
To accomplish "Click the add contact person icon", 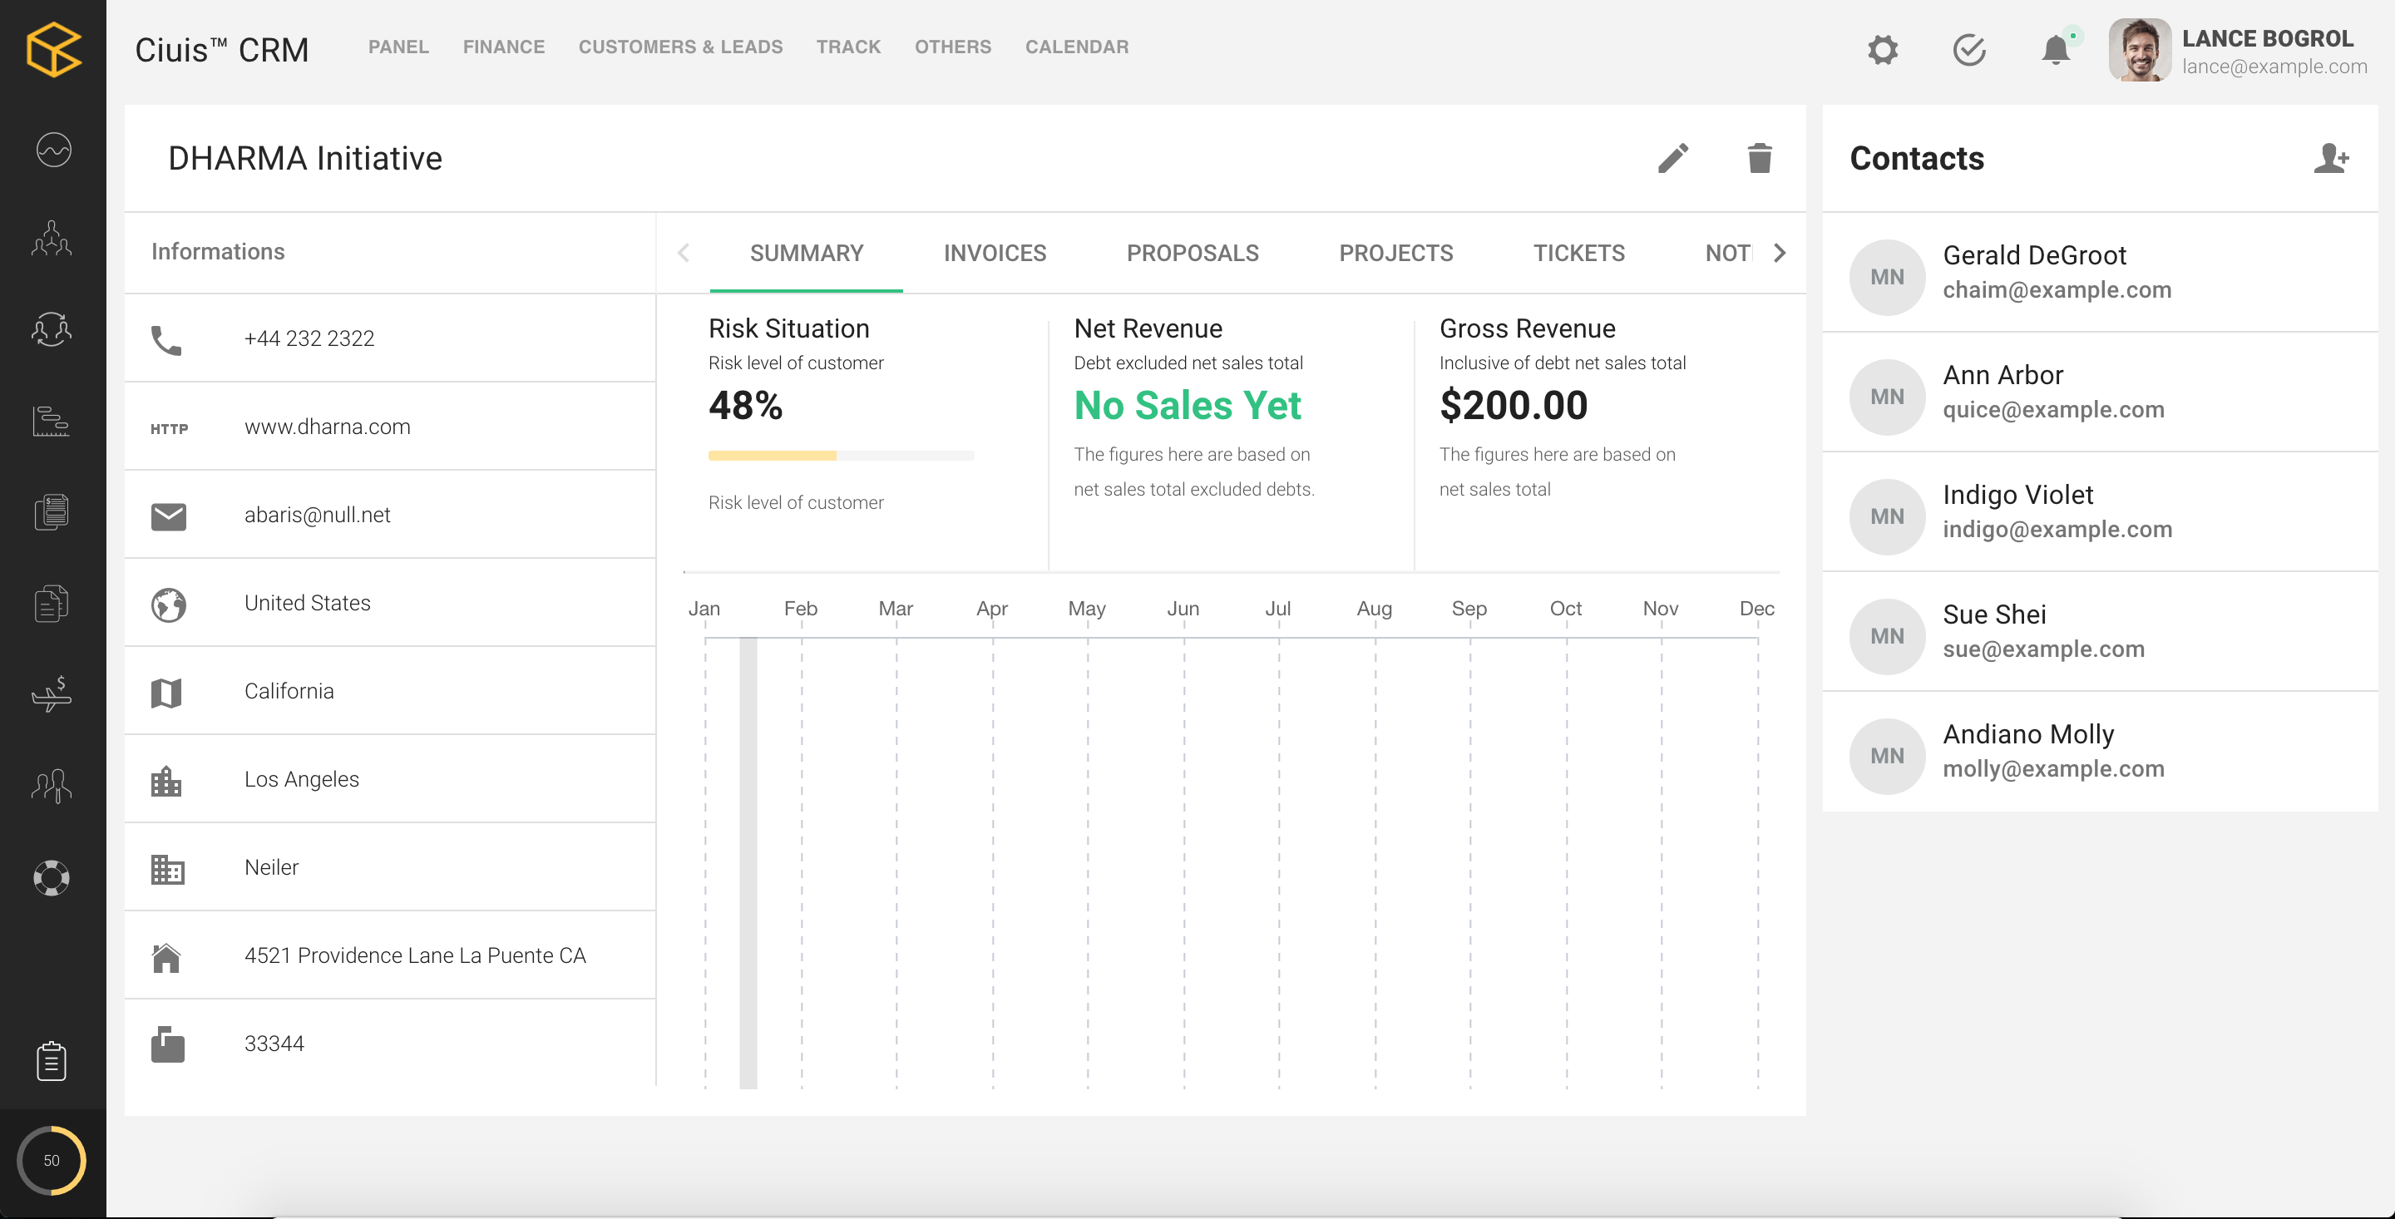I will 2331,158.
